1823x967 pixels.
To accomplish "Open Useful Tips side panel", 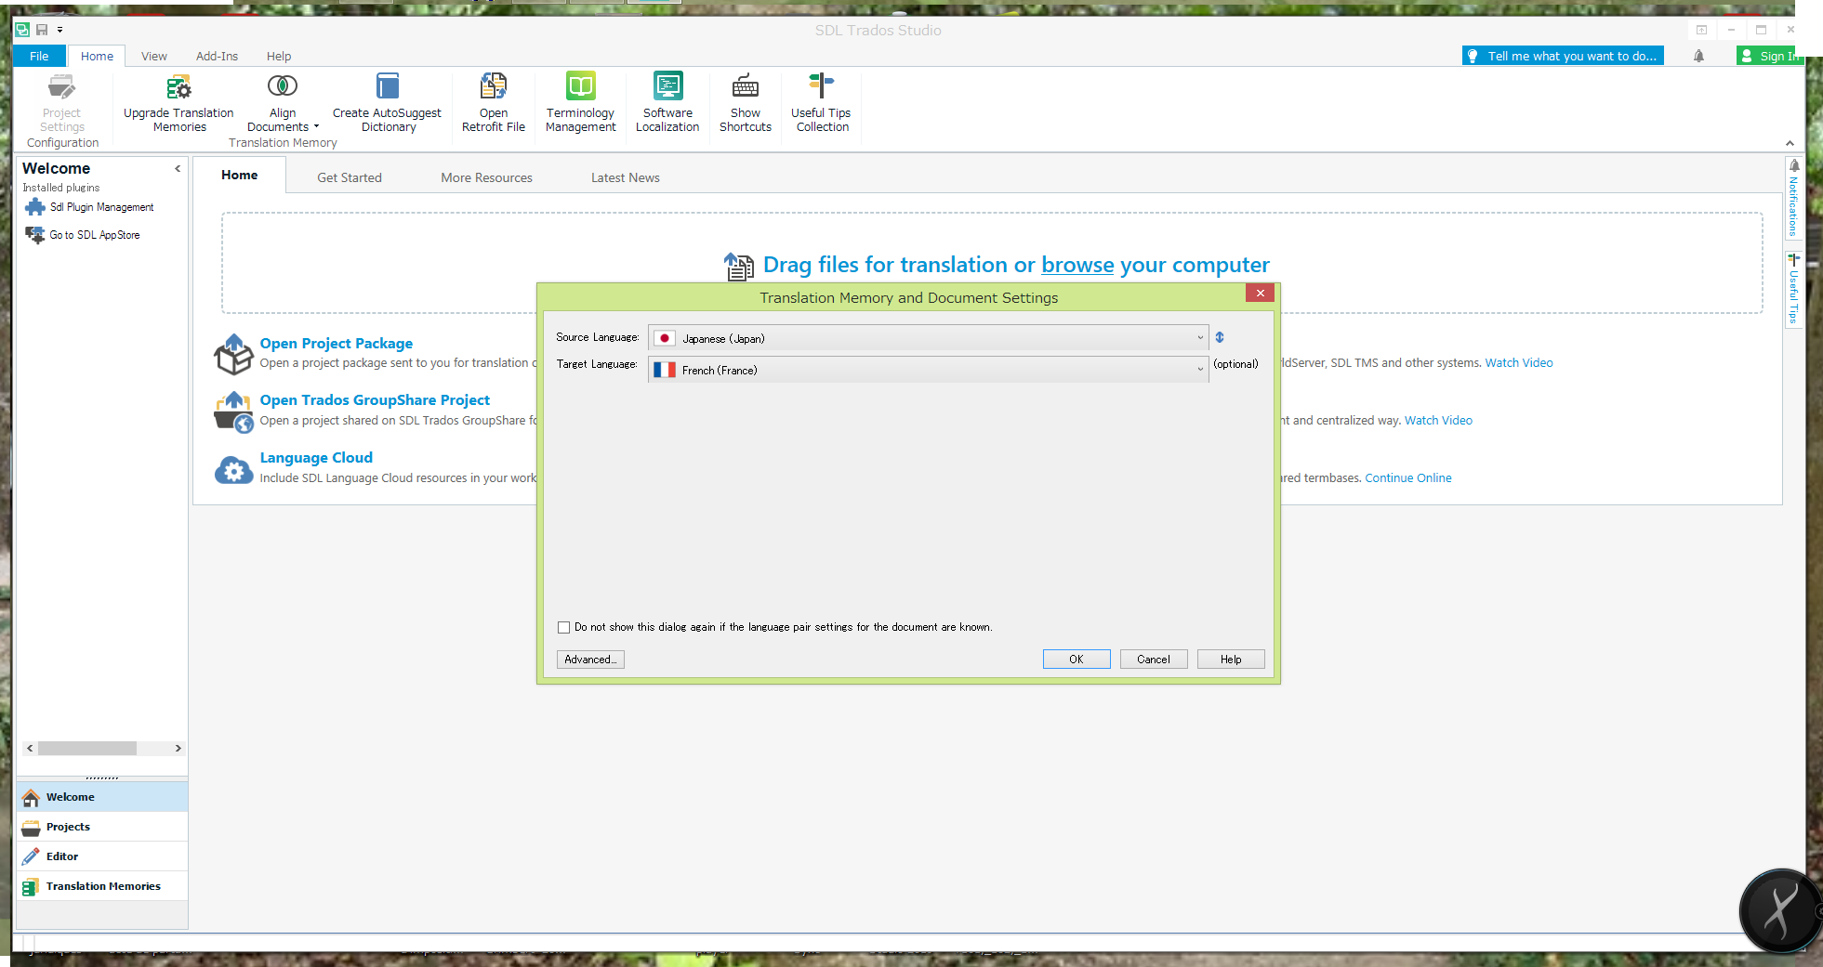I will tap(1794, 289).
